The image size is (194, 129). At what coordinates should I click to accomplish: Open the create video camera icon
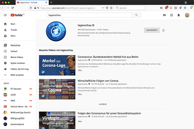(x=164, y=15)
